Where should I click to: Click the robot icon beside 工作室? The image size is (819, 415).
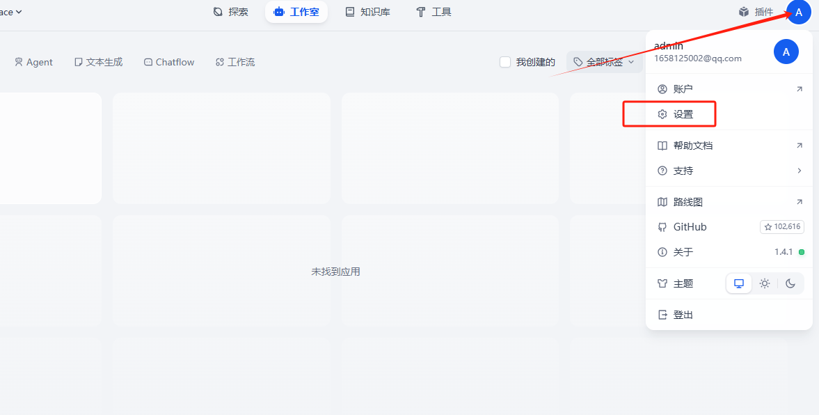279,12
